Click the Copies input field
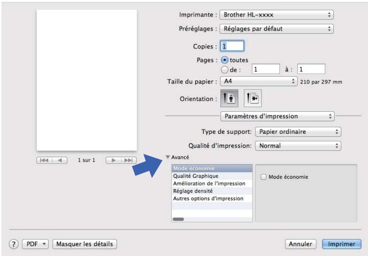 coord(232,46)
